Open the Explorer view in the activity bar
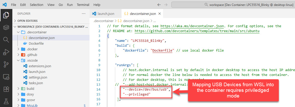Image resolution: width=295 pixels, height=107 pixels. [x=6, y=15]
